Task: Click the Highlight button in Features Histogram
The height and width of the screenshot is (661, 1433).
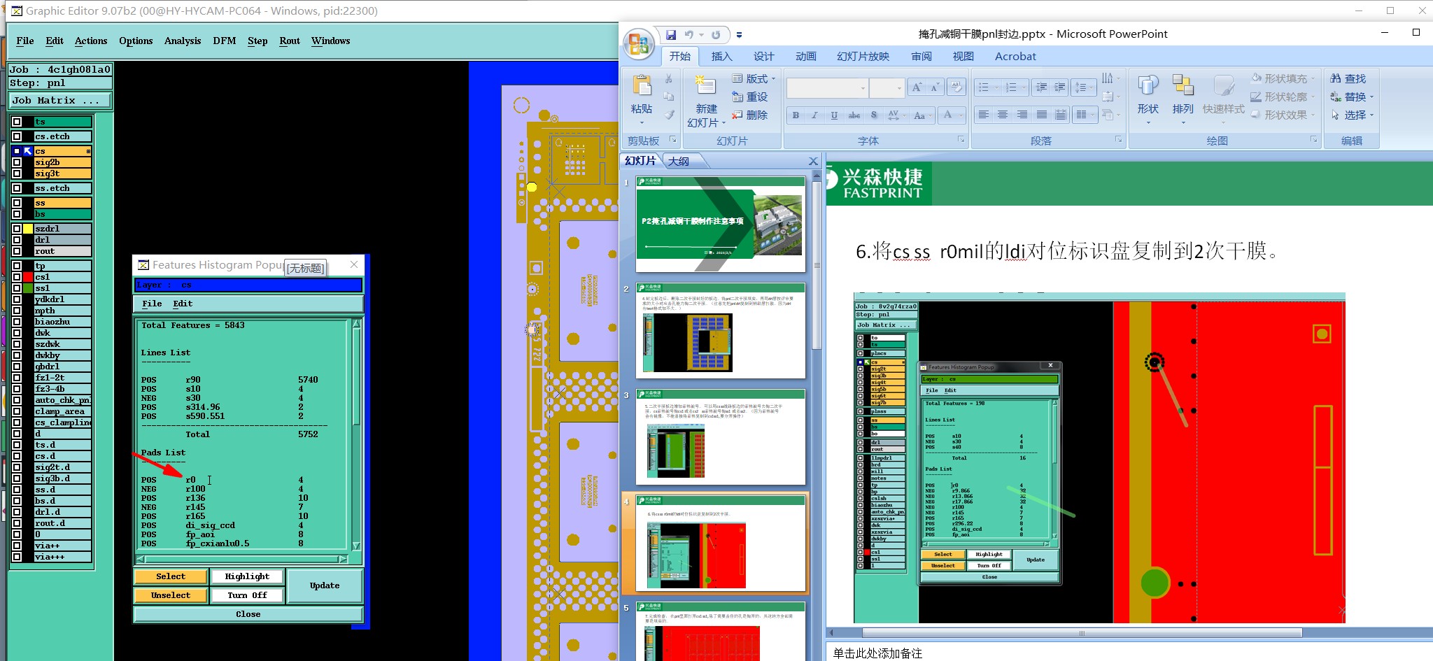Action: [x=247, y=576]
